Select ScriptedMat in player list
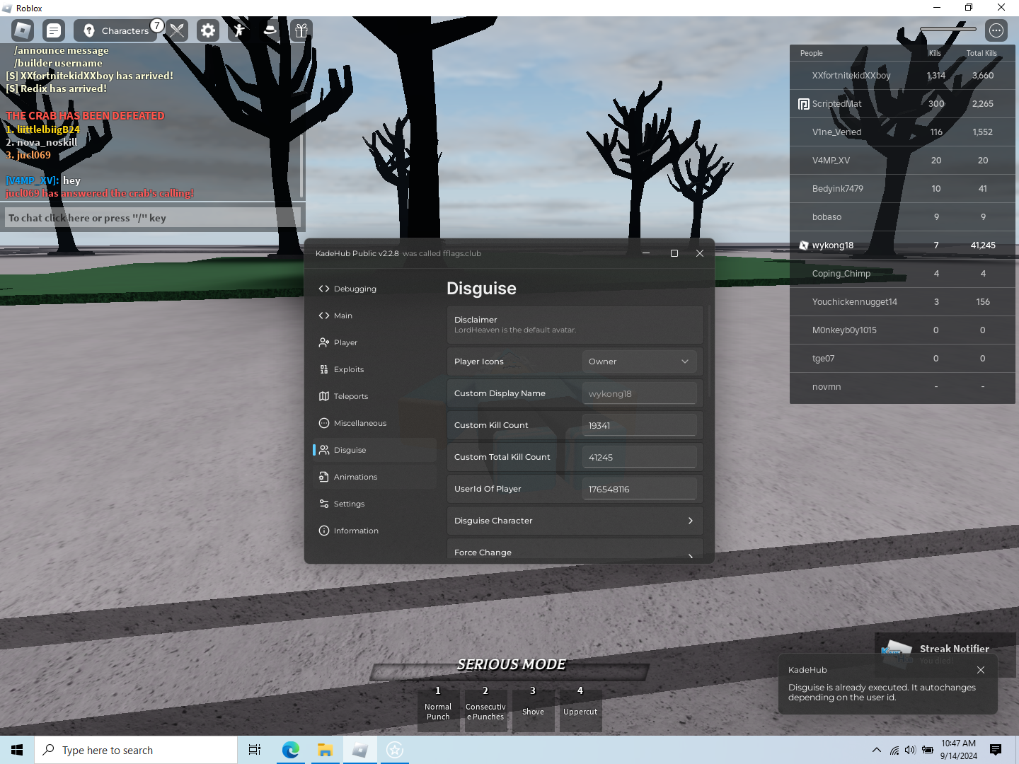The width and height of the screenshot is (1019, 764). click(902, 103)
